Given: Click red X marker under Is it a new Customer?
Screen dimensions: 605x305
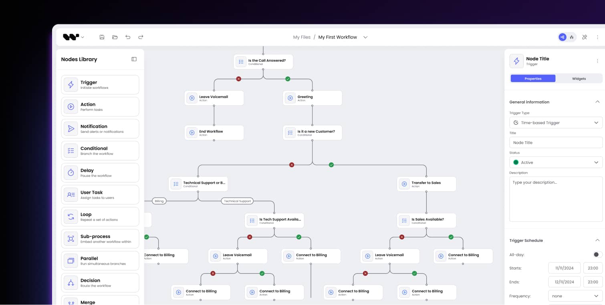Looking at the screenshot, I should click(x=292, y=165).
